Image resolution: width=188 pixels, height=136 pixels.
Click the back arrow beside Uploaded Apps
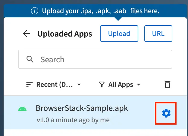[27, 34]
